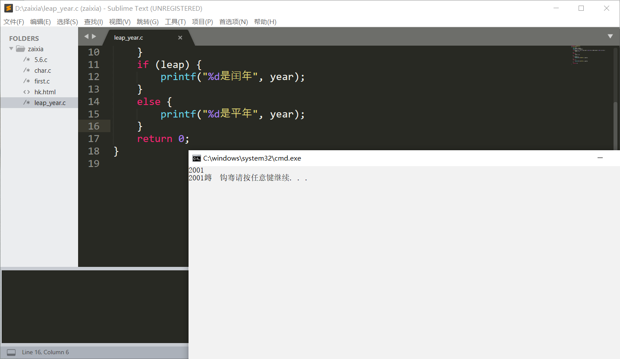The image size is (620, 359).
Task: Open char.c from the sidebar
Action: pos(43,71)
